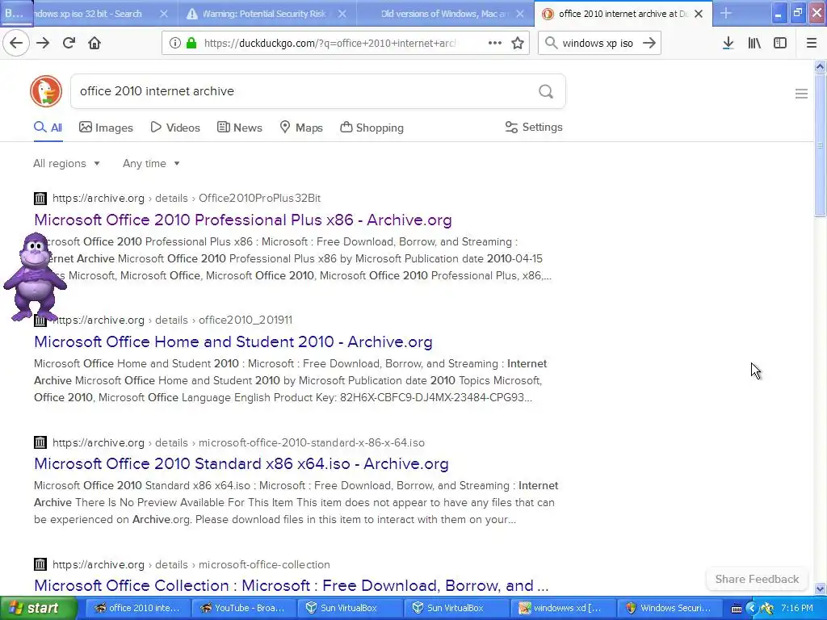Go back with the browser back arrow
This screenshot has height=620, width=827.
[16, 43]
